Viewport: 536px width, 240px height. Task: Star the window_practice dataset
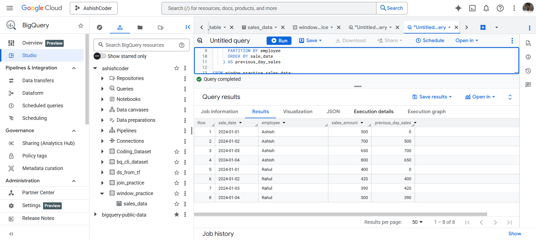click(x=177, y=193)
